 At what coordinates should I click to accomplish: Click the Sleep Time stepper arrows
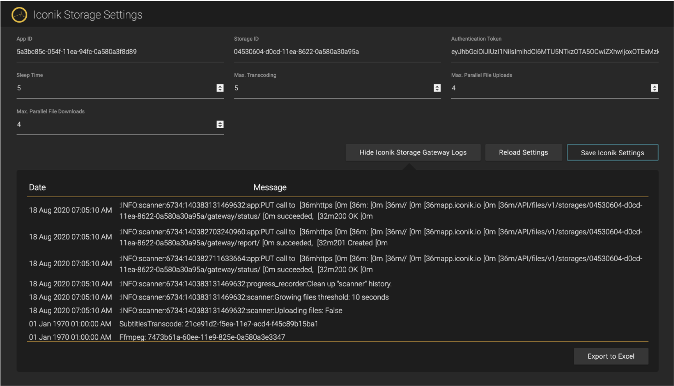[220, 88]
